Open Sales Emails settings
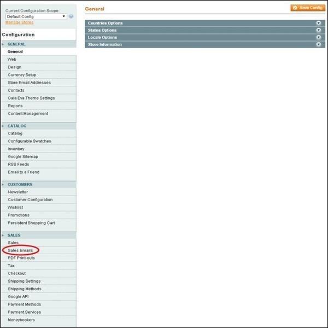 pyautogui.click(x=20, y=250)
